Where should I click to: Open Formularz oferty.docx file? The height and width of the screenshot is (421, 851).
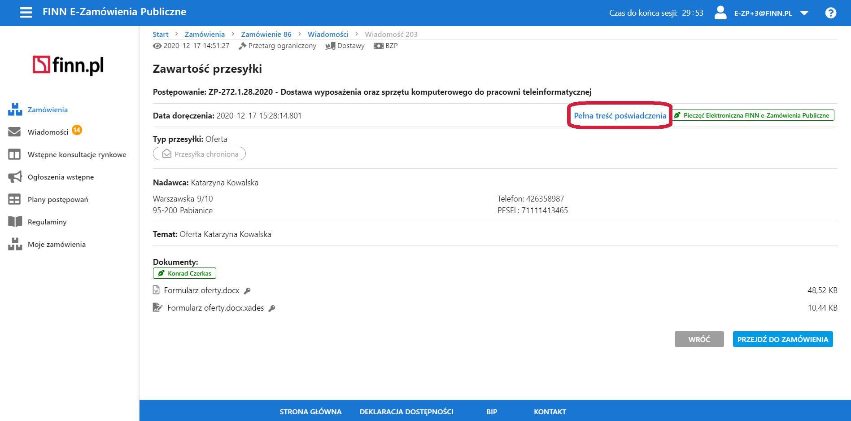click(x=201, y=290)
